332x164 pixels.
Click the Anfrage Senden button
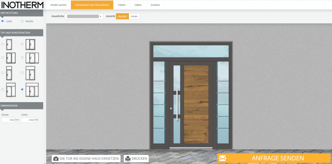274,158
